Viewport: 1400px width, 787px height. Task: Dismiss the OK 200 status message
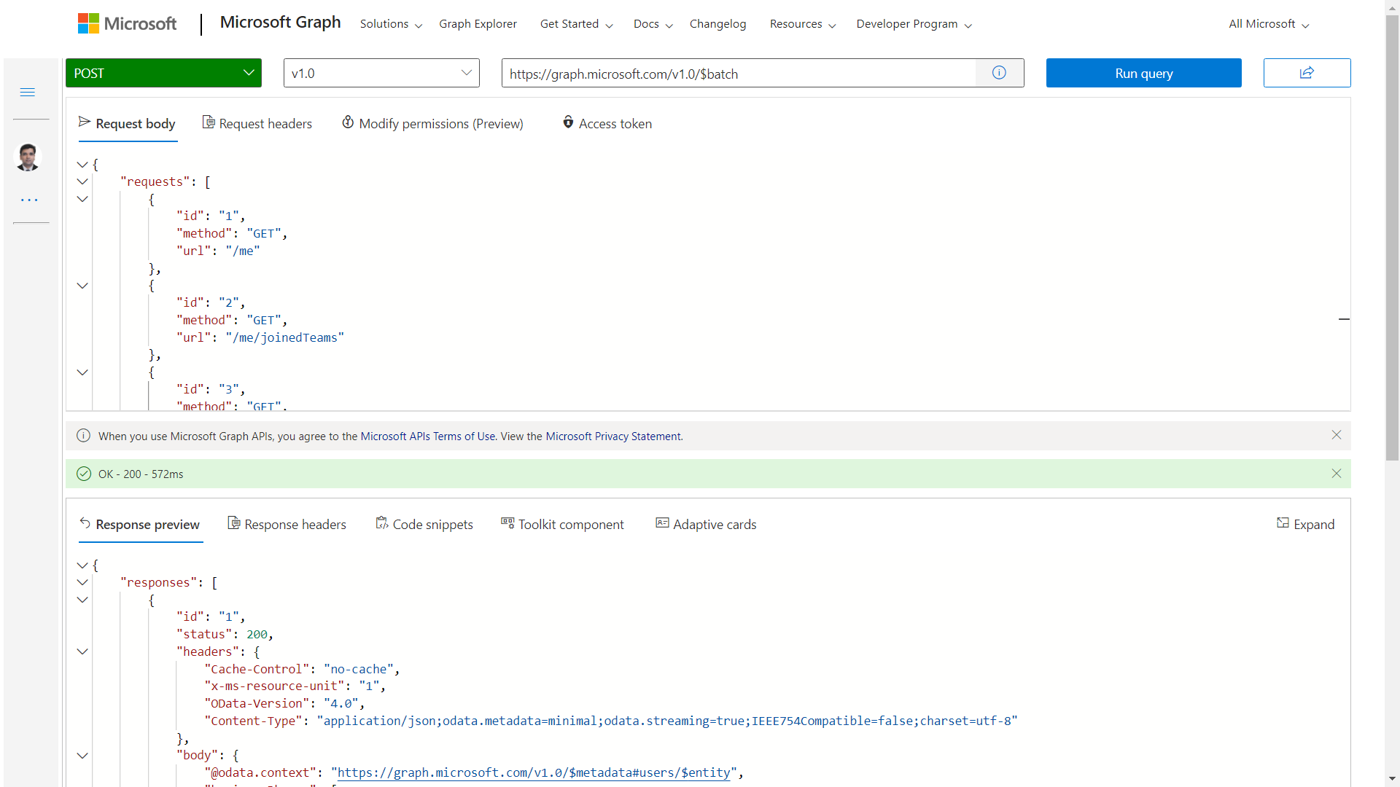pyautogui.click(x=1337, y=474)
